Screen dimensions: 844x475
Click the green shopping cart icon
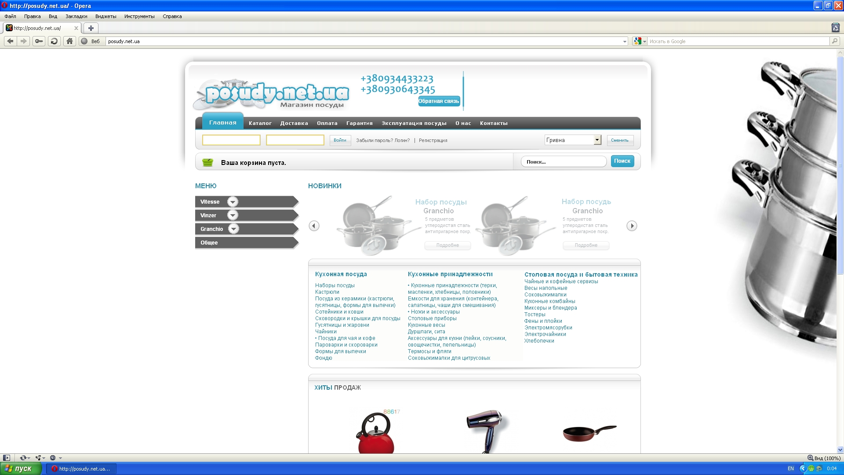click(207, 163)
